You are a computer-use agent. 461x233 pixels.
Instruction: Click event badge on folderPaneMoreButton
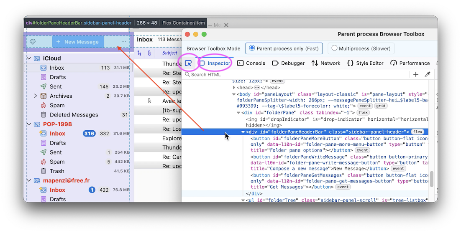[362, 150]
